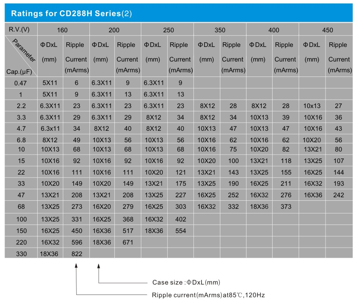Select ripple current value 596
Screen dimensions: 357x303
pos(77,242)
